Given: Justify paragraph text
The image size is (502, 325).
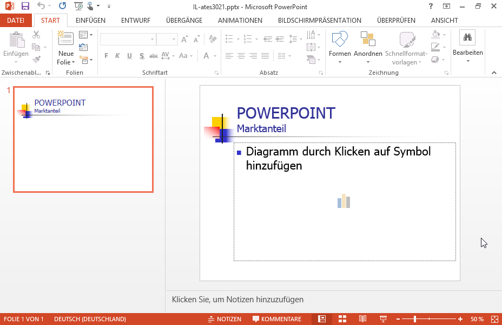Looking at the screenshot, I should click(265, 56).
